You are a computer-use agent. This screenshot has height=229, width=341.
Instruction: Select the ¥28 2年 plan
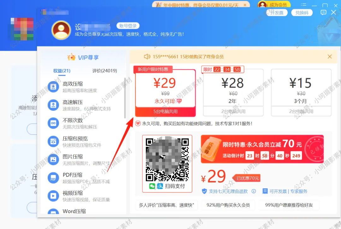click(233, 93)
